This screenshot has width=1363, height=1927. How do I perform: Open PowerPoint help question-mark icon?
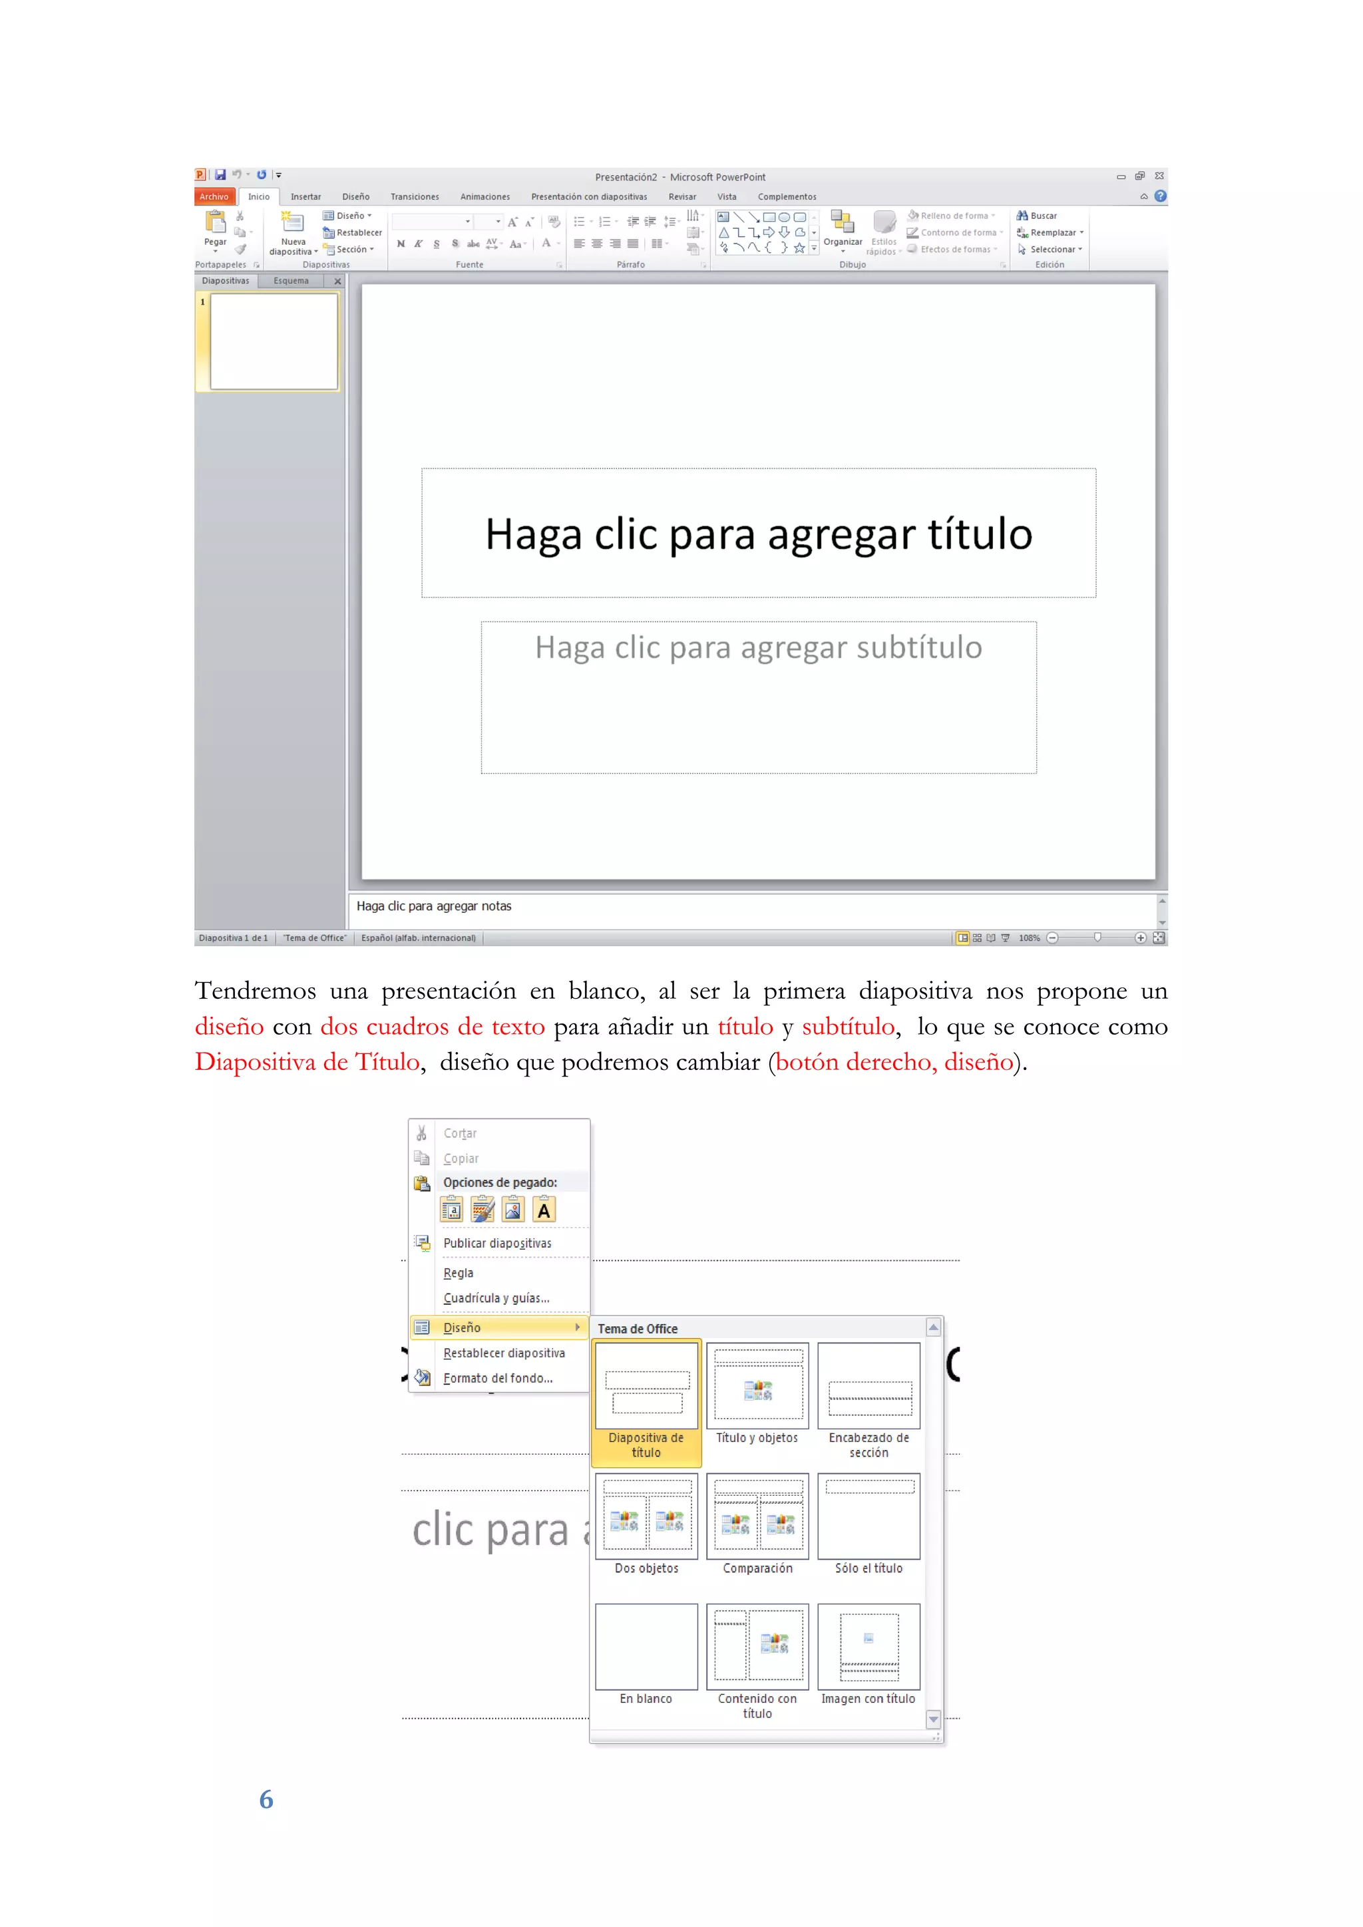pos(1160,196)
